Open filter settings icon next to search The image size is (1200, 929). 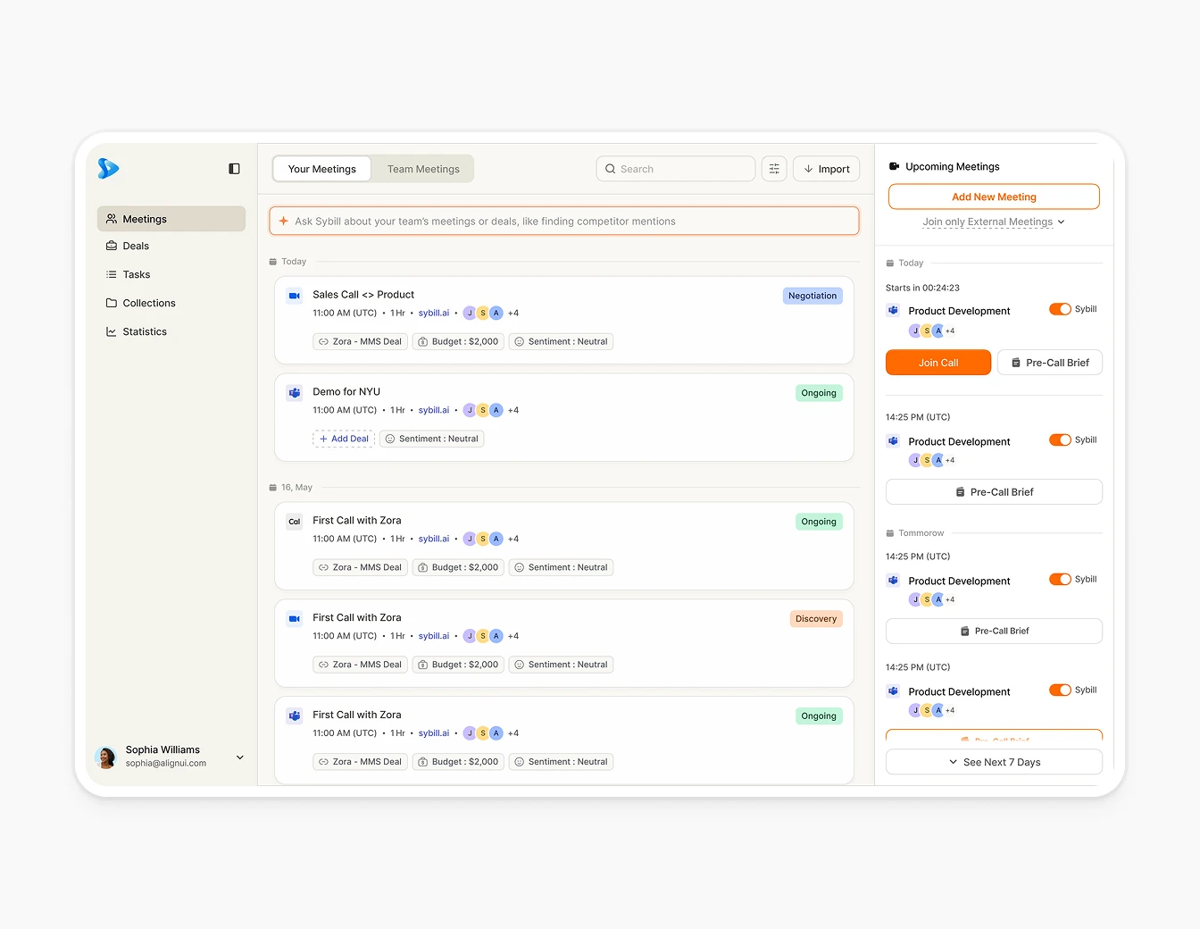click(x=774, y=169)
